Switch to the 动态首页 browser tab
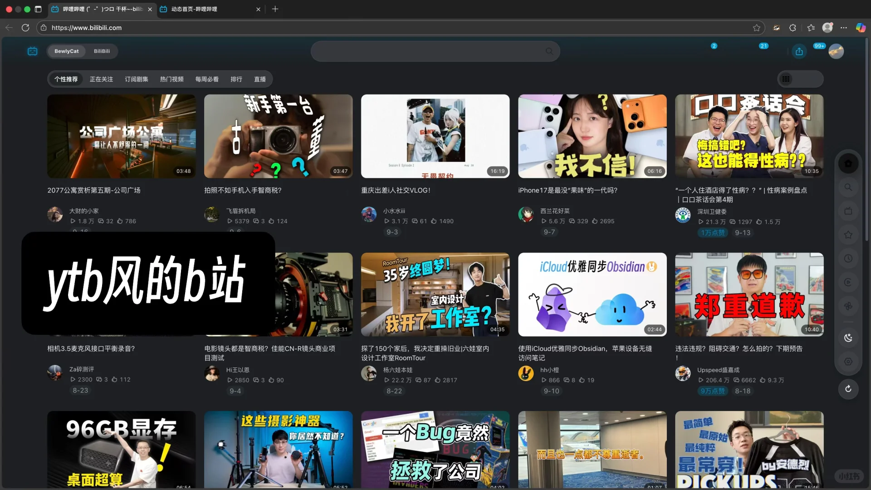The image size is (871, 490). pos(195,9)
